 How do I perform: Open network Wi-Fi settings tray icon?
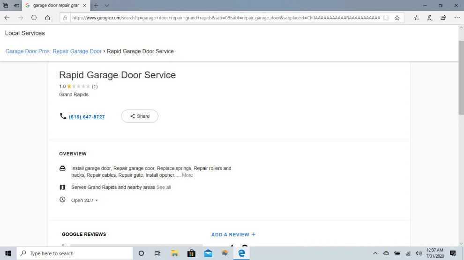click(x=408, y=253)
